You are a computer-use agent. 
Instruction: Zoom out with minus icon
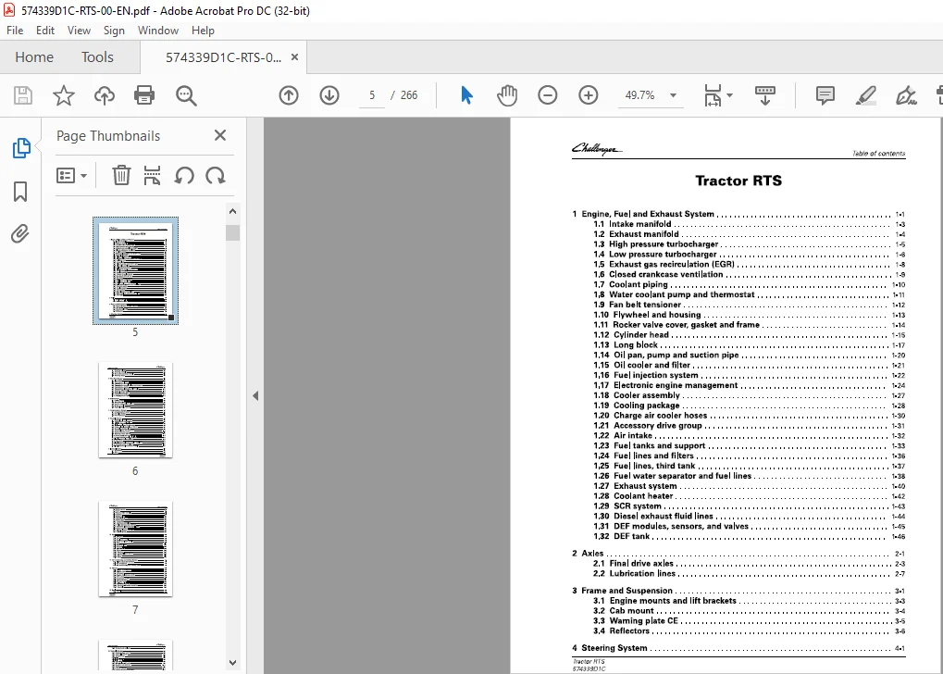[547, 95]
